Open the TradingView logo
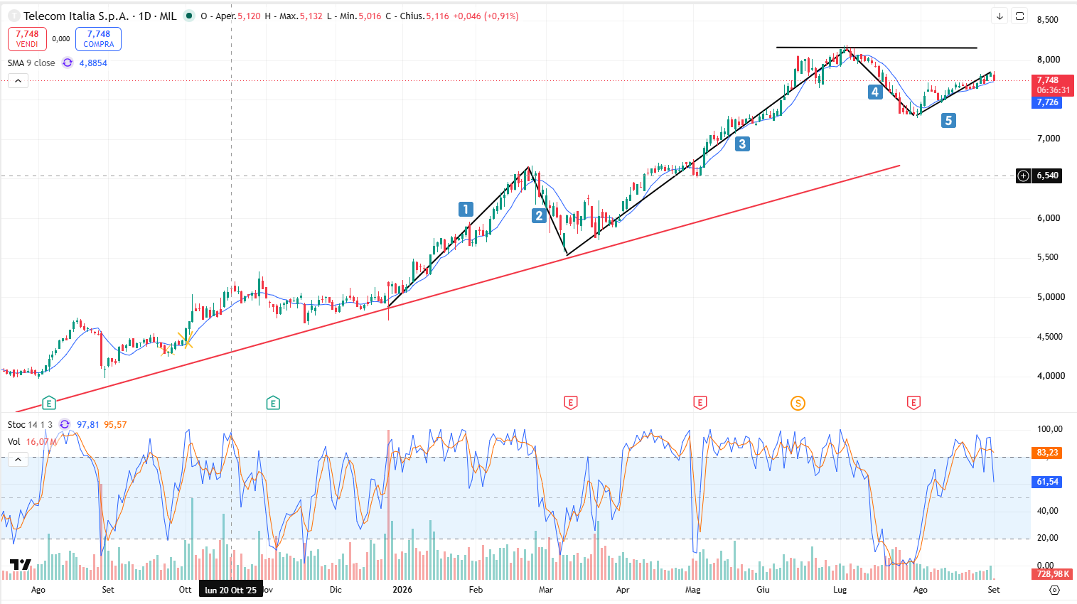 click(x=21, y=565)
